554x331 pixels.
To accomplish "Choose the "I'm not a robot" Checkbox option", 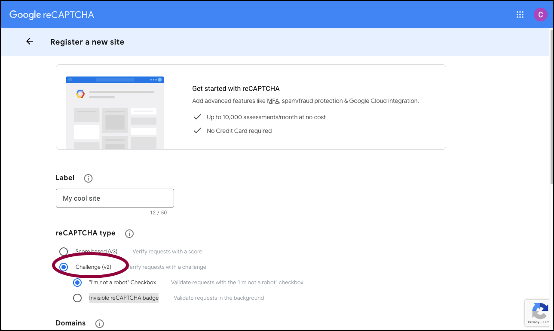I will 77,283.
